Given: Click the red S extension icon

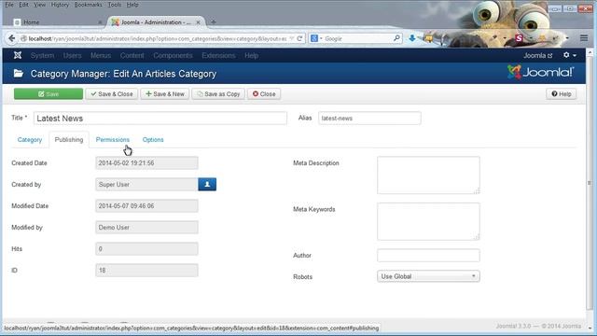Looking at the screenshot, I should click(519, 38).
